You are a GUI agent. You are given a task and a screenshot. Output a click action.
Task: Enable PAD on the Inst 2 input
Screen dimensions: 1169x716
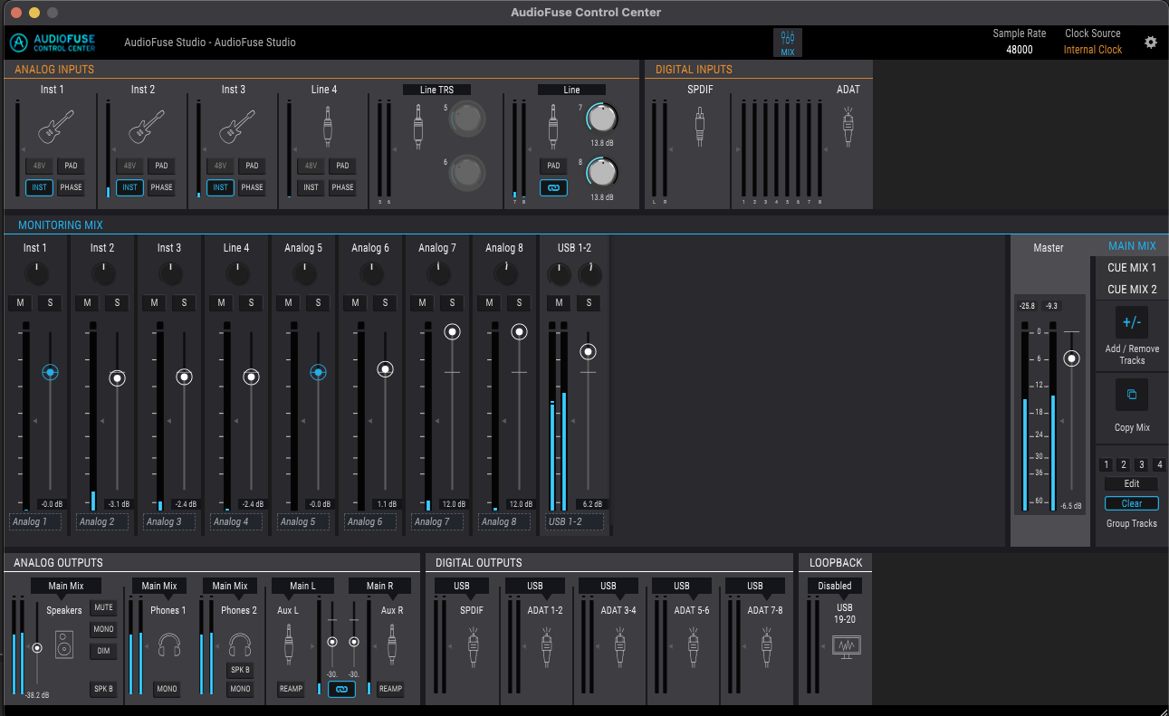tap(161, 166)
